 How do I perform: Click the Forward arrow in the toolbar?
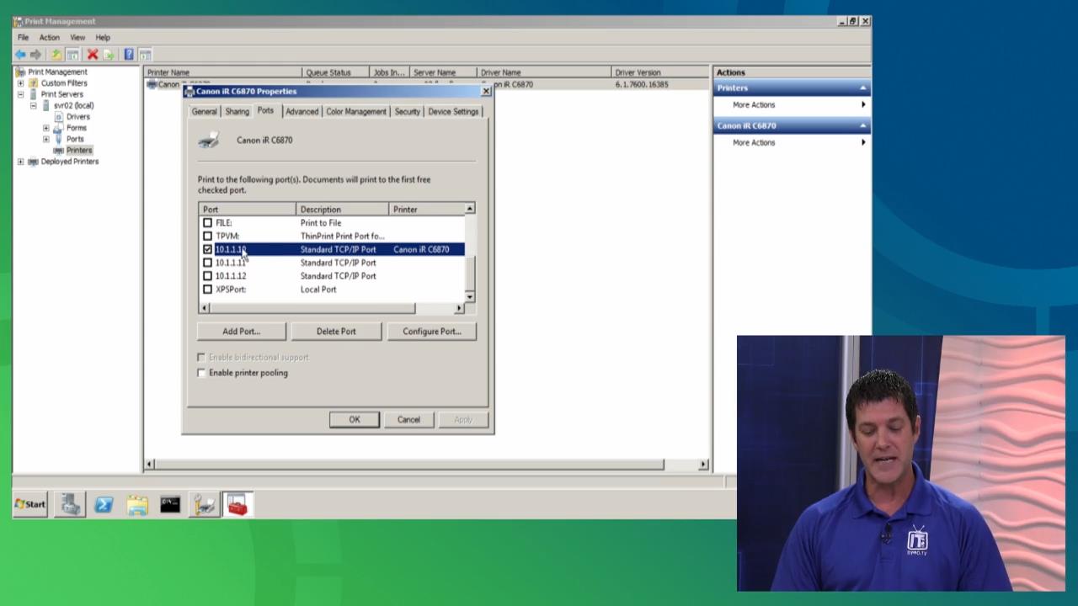pyautogui.click(x=35, y=55)
